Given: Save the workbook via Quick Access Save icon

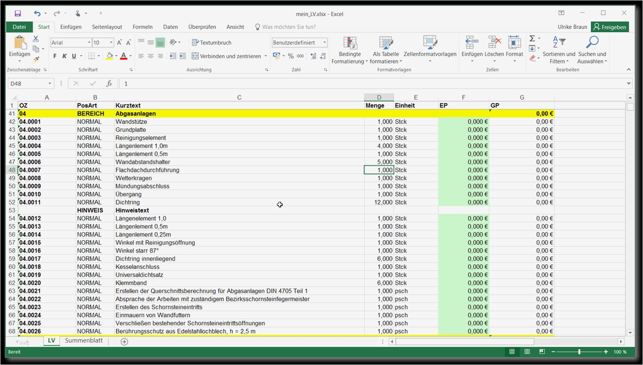Looking at the screenshot, I should 18,13.
